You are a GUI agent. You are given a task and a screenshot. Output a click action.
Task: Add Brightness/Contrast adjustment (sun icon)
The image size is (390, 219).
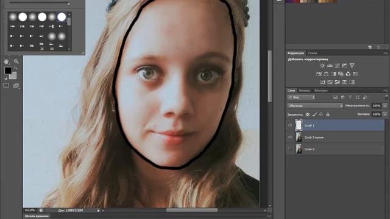tap(322, 66)
